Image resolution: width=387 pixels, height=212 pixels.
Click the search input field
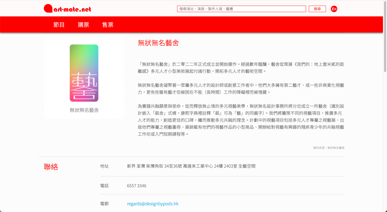click(x=241, y=9)
